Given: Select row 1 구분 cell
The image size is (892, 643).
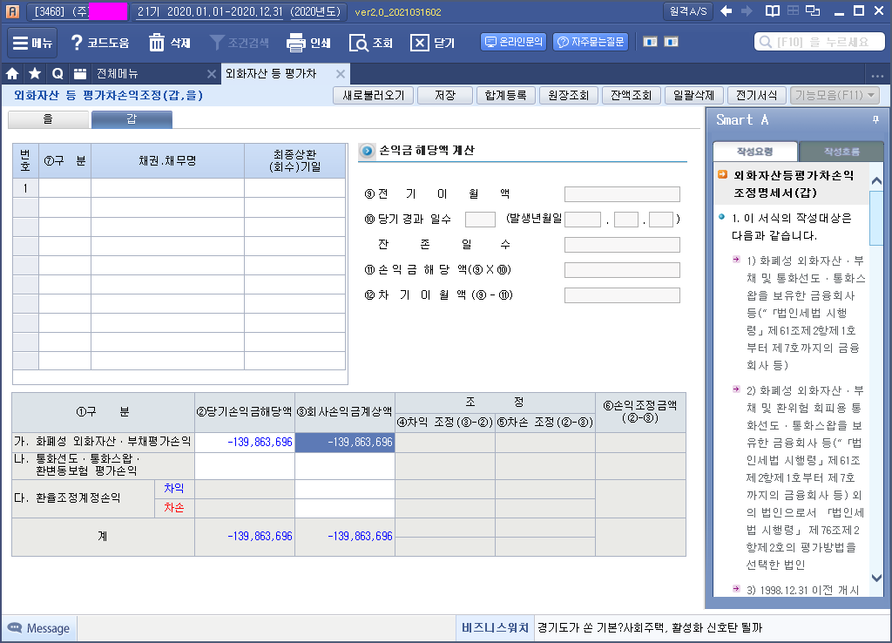Looking at the screenshot, I should [x=64, y=188].
